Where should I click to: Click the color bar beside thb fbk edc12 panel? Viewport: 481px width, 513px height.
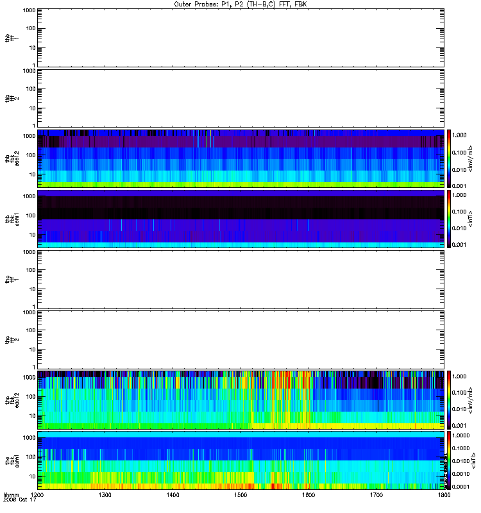pos(449,158)
